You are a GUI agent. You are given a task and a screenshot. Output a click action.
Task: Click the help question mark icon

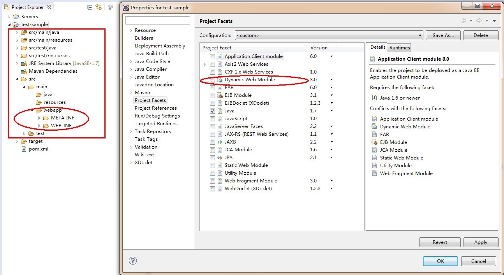[133, 261]
